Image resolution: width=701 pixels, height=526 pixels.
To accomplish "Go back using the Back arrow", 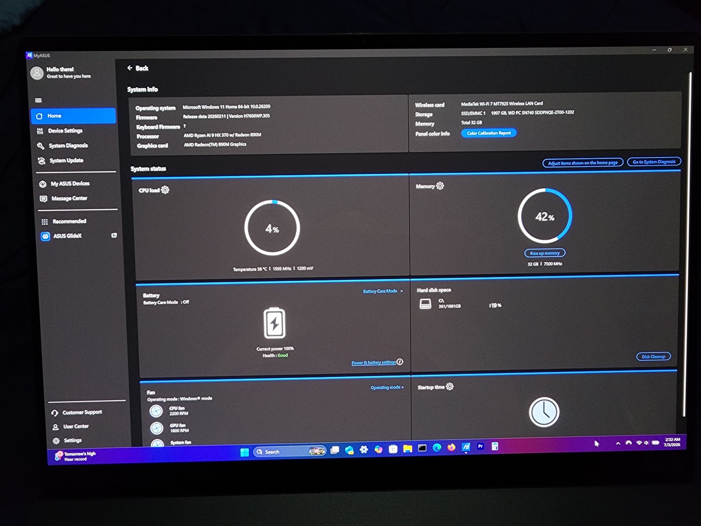I will pyautogui.click(x=138, y=68).
